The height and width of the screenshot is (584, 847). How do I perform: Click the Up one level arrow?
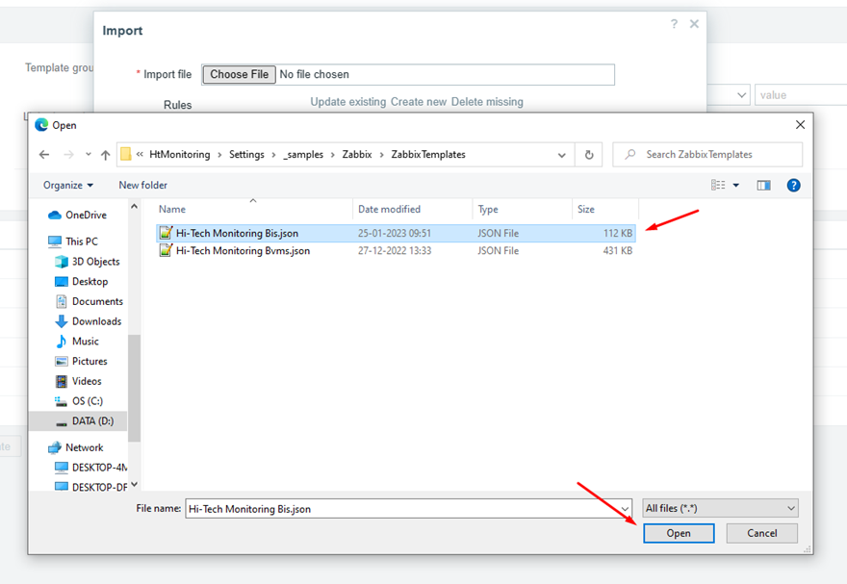coord(104,155)
